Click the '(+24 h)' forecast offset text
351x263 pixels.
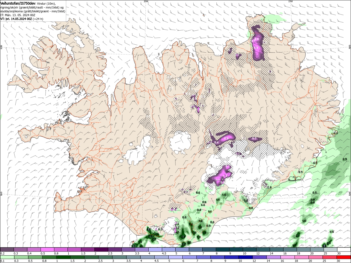coord(38,19)
